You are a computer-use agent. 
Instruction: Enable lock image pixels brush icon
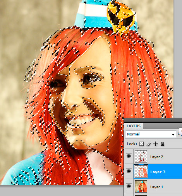pyautogui.click(x=149, y=144)
